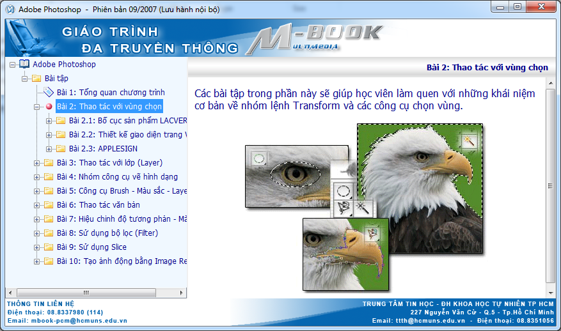Click the folder icon of Bài 3

49,163
